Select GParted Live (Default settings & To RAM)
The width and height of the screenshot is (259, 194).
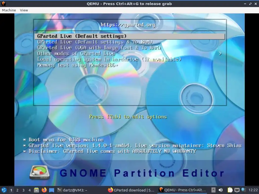pyautogui.click(x=95, y=42)
